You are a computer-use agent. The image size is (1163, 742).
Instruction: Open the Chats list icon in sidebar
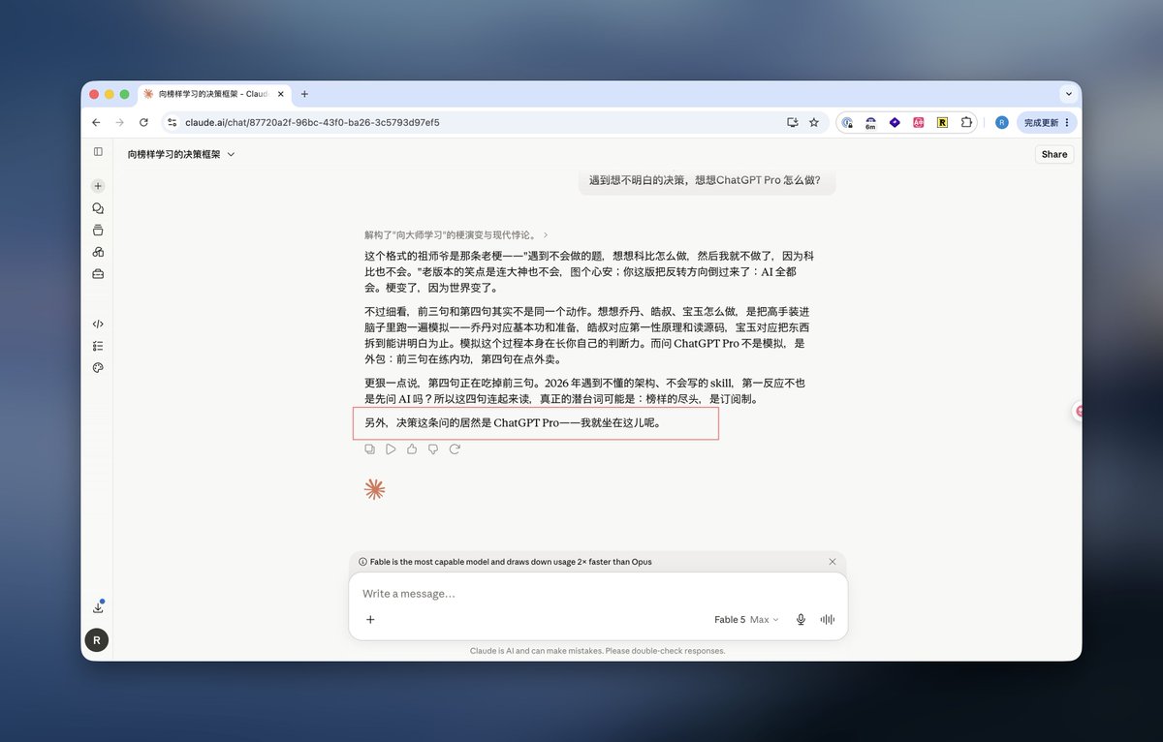pos(98,208)
